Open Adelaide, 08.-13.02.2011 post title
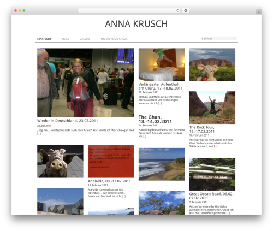 tap(109, 181)
